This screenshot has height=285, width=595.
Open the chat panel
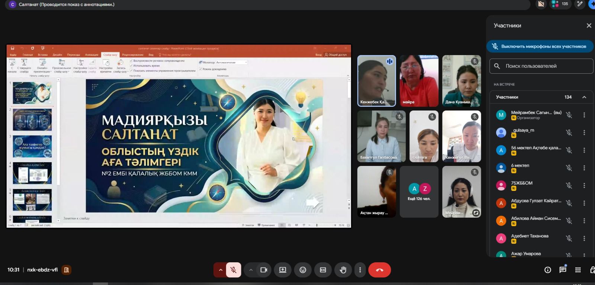point(563,270)
